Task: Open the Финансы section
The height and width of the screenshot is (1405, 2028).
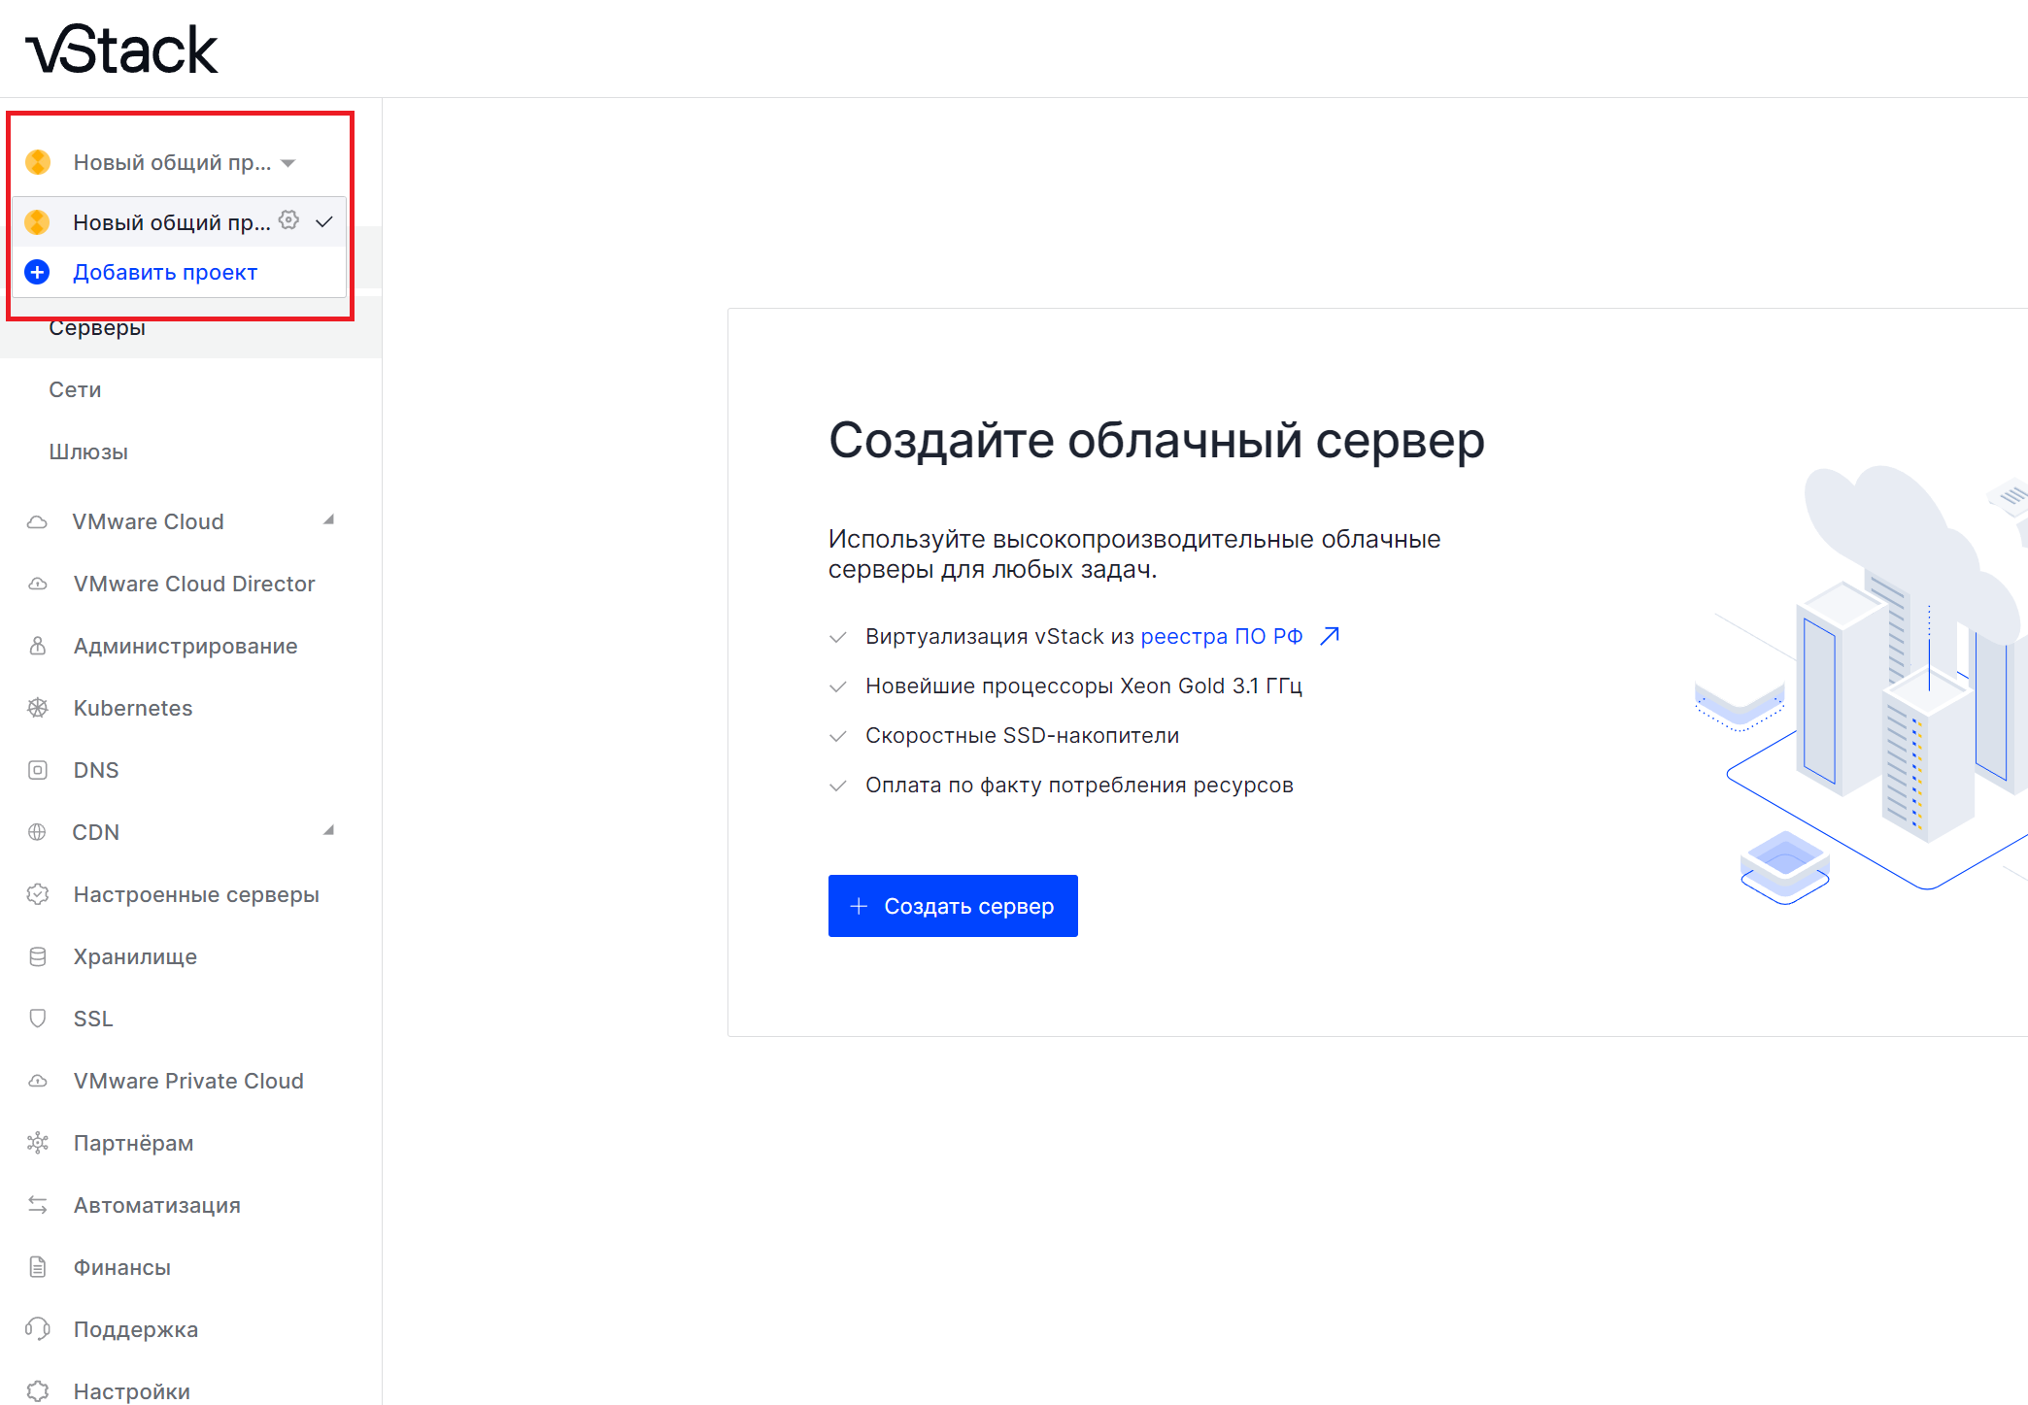Action: [x=121, y=1267]
